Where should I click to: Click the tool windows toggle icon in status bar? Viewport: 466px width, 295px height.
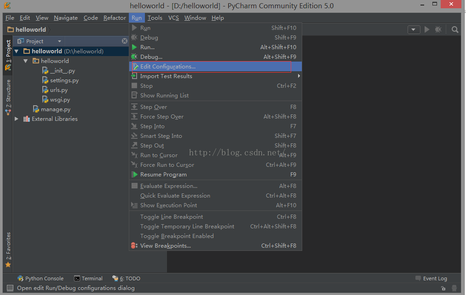[x=10, y=288]
